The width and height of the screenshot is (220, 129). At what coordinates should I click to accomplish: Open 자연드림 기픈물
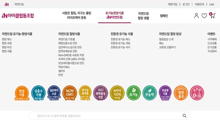click(x=67, y=39)
